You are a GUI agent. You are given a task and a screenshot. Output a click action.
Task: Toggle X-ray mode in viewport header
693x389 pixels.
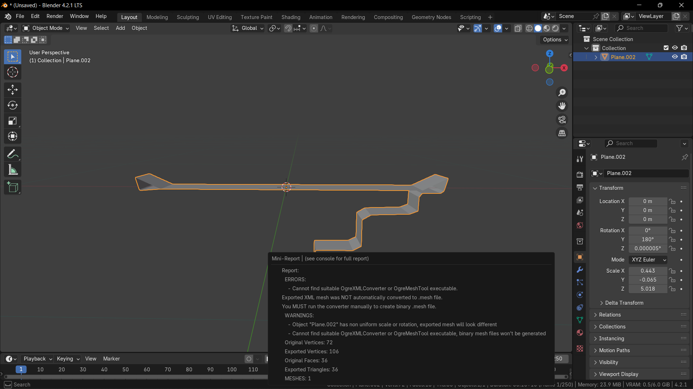point(518,28)
